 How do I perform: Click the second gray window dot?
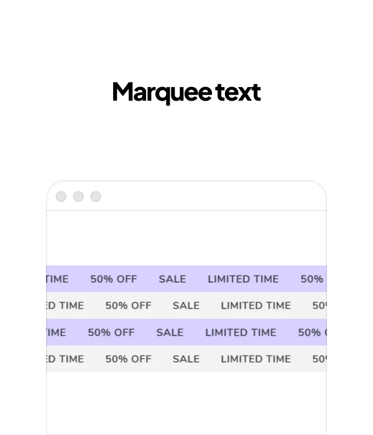tap(78, 196)
